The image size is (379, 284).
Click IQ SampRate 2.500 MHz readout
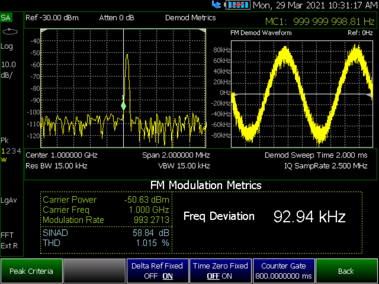tap(326, 166)
